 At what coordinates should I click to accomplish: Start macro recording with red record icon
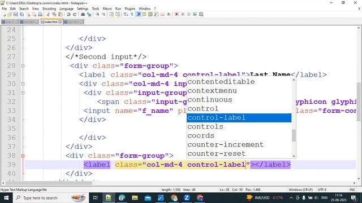(176, 14)
